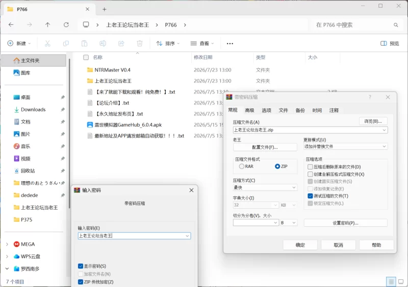Image resolution: width=408 pixels, height=287 pixels.
Task: Tick the select-all checkbox beside 名称
Action: click(86, 58)
